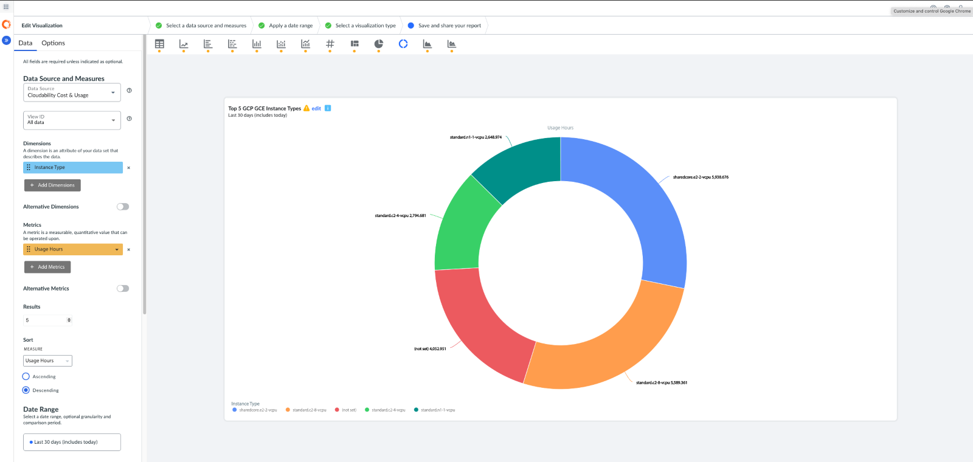Remove the Instance Type dimension
This screenshot has width=973, height=462.
pyautogui.click(x=128, y=168)
